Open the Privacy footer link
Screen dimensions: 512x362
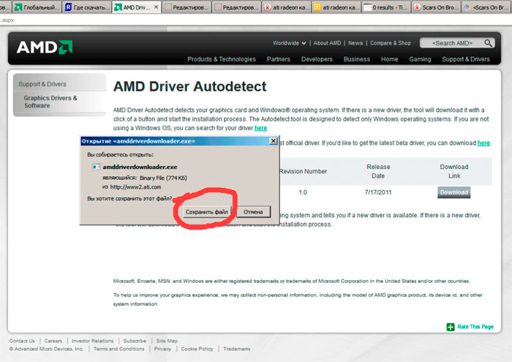[162, 349]
